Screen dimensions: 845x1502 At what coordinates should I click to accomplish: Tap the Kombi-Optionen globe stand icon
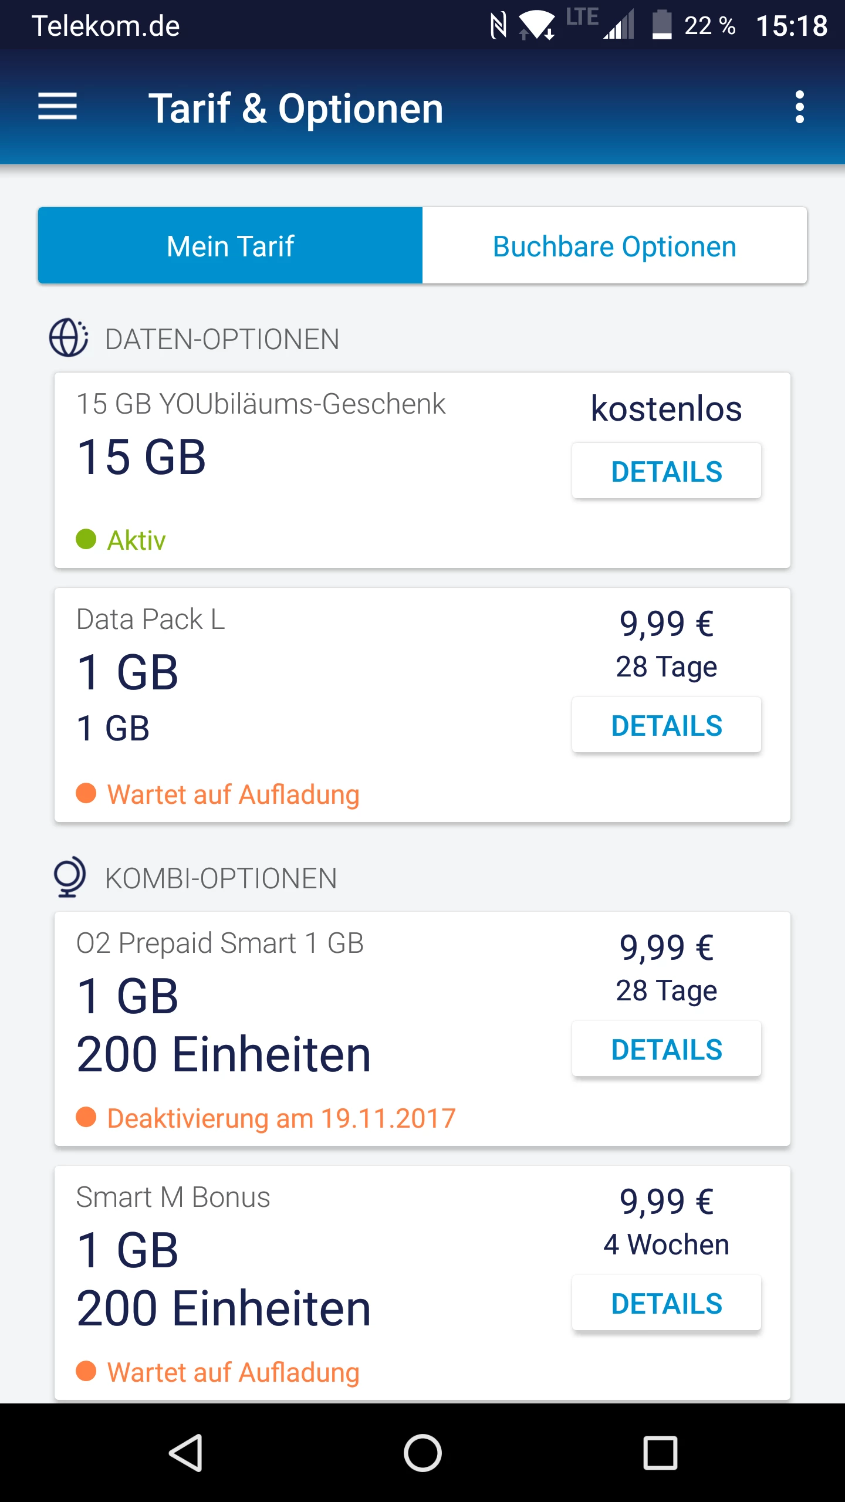69,877
